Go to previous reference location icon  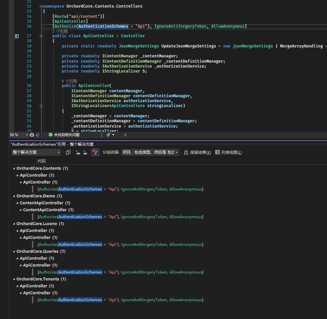click(78, 152)
